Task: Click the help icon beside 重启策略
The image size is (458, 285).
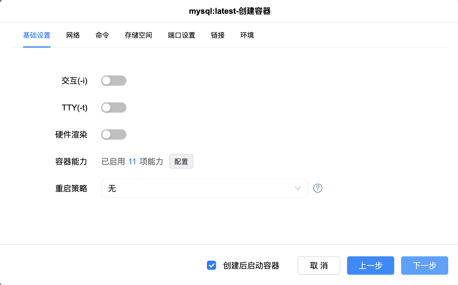Action: pos(317,188)
